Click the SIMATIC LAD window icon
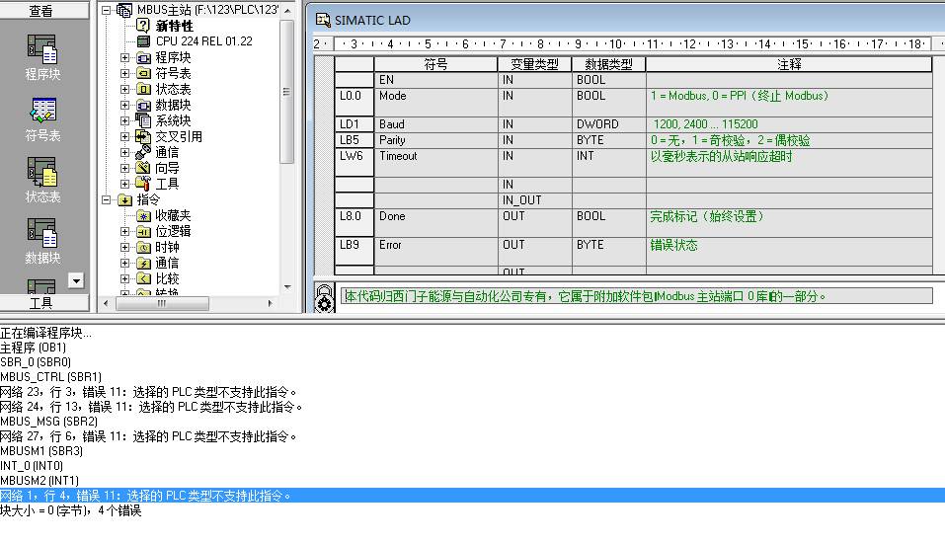The height and width of the screenshot is (544, 945). tap(323, 20)
